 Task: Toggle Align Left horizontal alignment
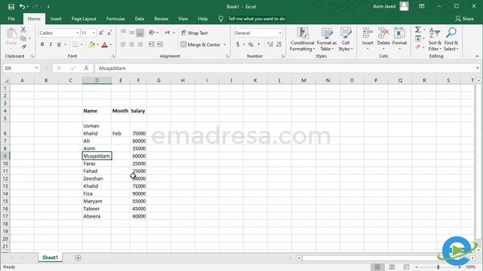pos(123,44)
